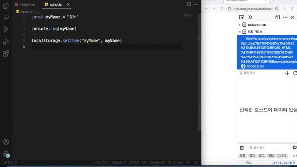Click console.log(myName) code line
The image size is (297, 167).
click(54, 29)
